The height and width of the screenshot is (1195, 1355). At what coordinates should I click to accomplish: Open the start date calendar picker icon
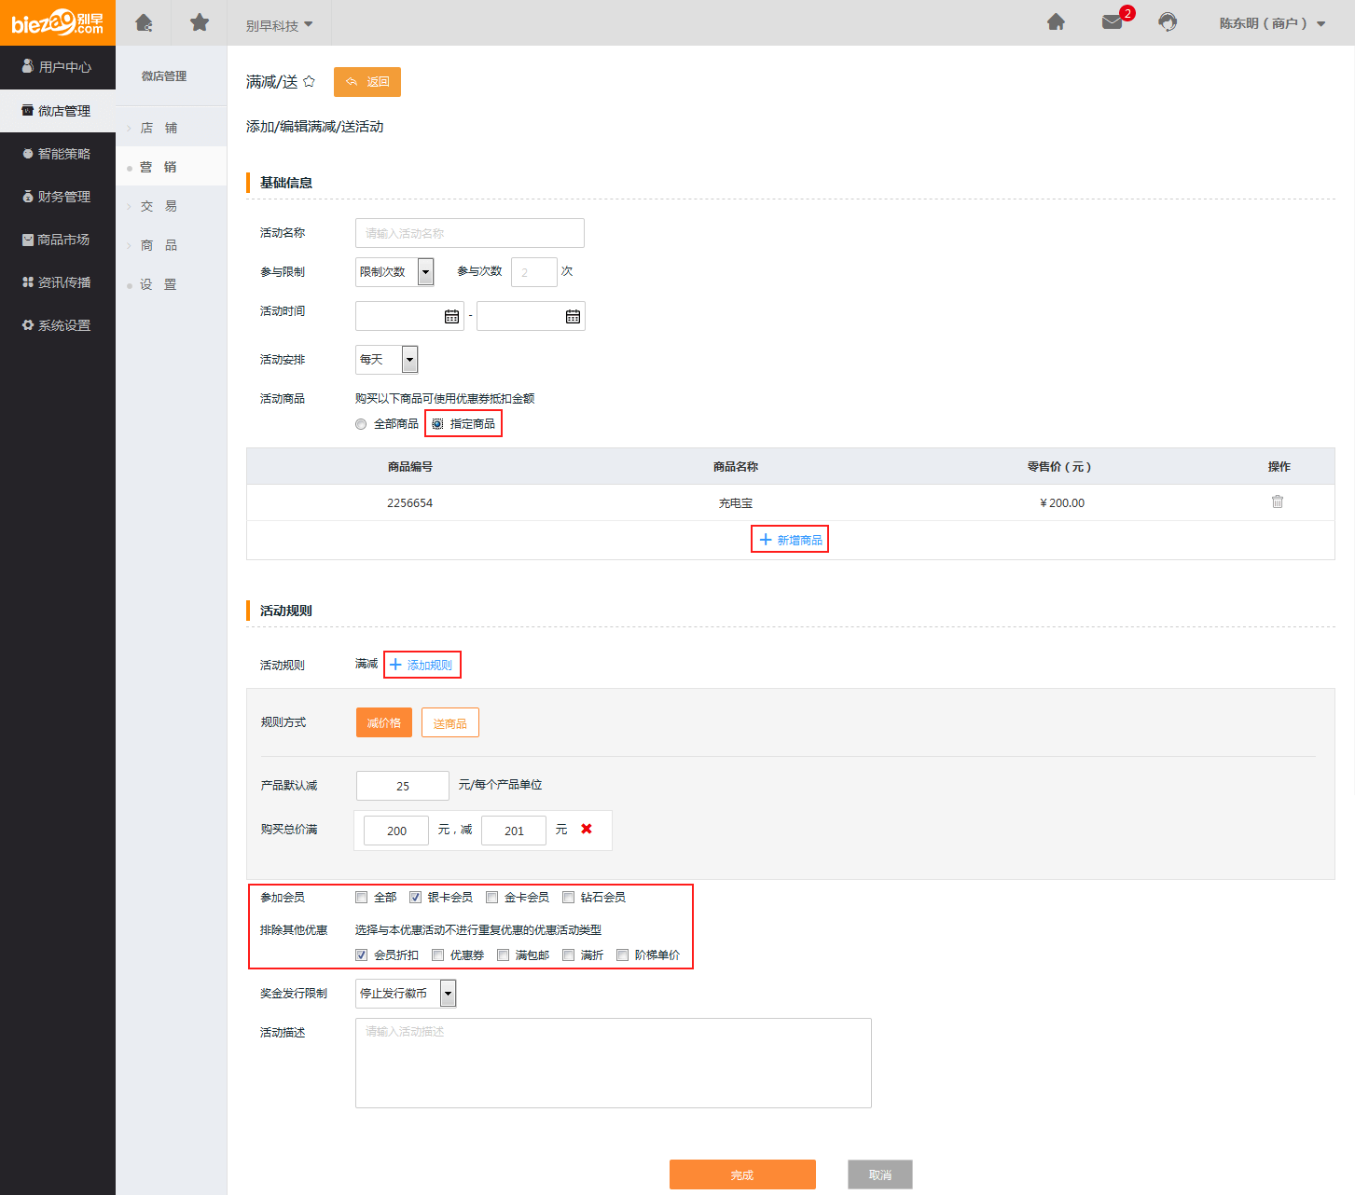[451, 317]
